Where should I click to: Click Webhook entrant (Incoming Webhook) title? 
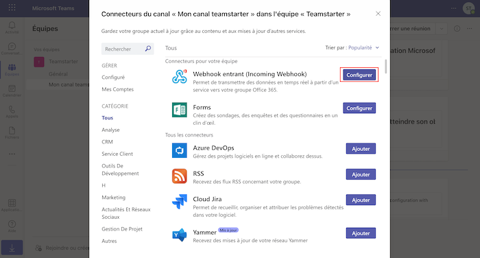pyautogui.click(x=250, y=74)
